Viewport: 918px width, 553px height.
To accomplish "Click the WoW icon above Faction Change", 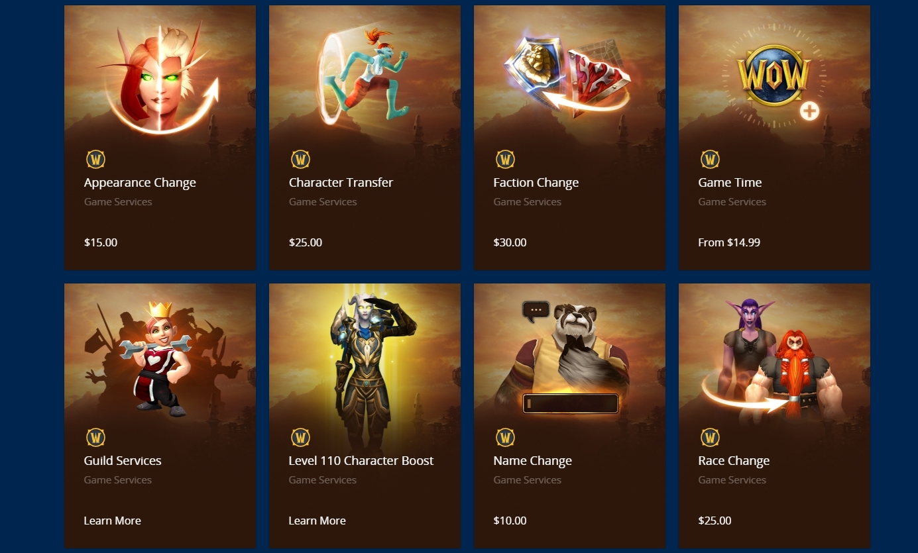I will pos(506,160).
